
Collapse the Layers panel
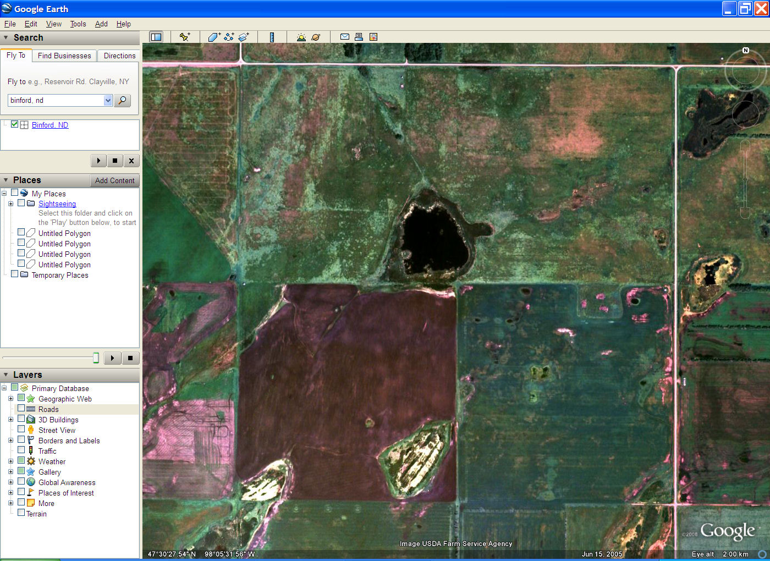click(x=6, y=375)
